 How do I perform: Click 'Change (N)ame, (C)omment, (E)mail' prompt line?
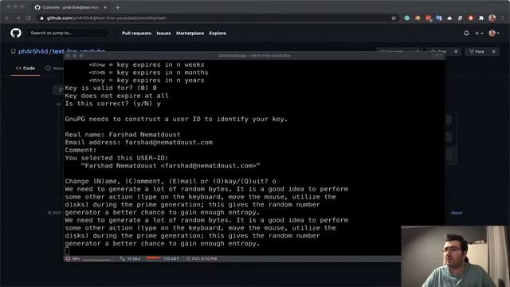tap(170, 181)
